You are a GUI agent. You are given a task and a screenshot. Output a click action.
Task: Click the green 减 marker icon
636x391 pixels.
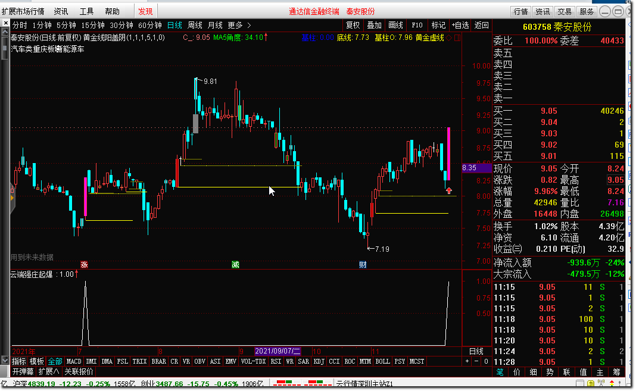point(235,265)
